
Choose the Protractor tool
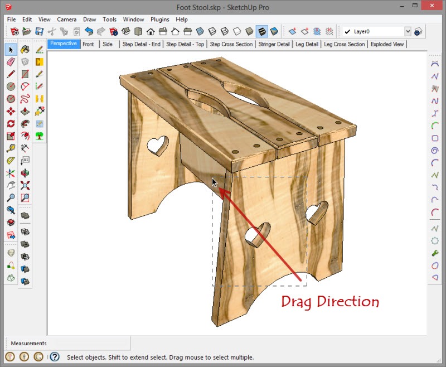click(11, 161)
